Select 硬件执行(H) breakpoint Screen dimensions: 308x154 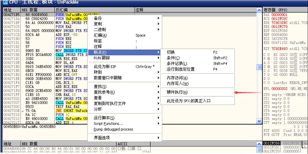tap(198, 92)
